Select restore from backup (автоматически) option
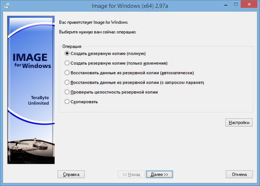This screenshot has height=186, width=260. (x=129, y=73)
